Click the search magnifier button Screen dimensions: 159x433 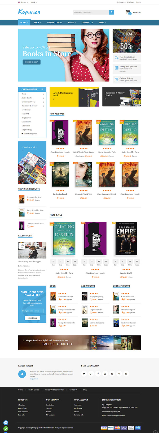click(x=112, y=12)
